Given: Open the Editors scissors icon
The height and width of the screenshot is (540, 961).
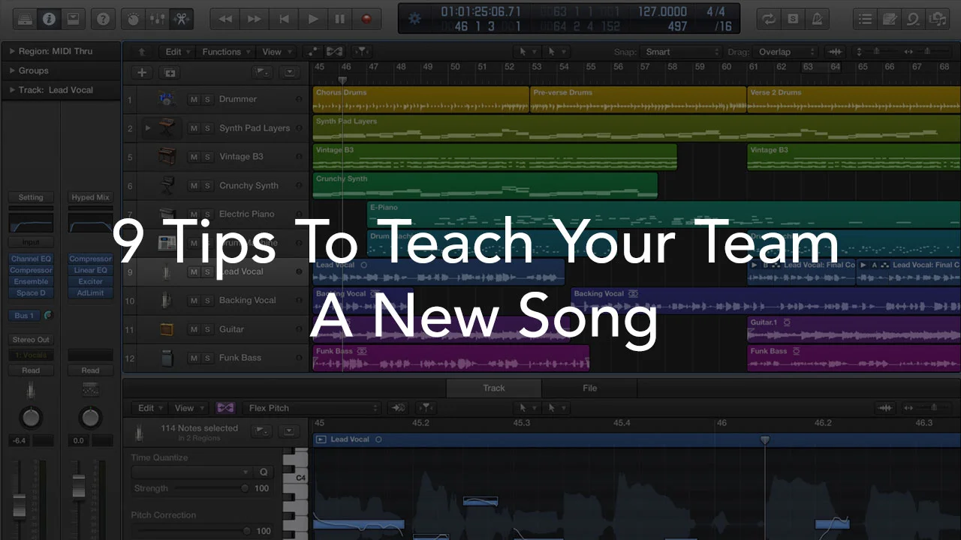Looking at the screenshot, I should coord(179,19).
